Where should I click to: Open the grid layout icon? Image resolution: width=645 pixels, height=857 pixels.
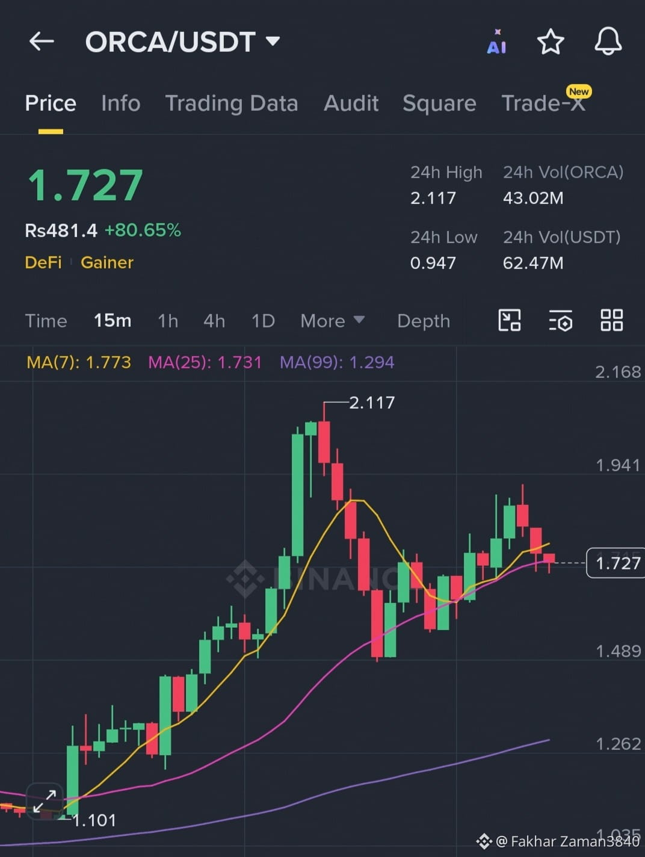click(x=611, y=320)
